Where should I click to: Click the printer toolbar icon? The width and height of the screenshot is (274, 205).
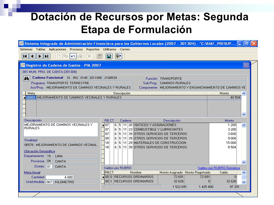pyautogui.click(x=80, y=56)
